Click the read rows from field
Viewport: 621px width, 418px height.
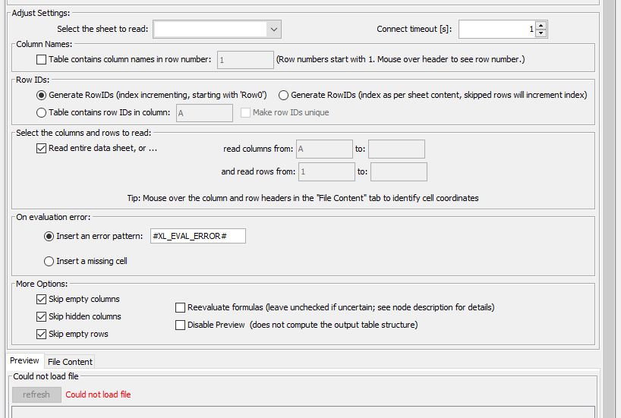(x=326, y=171)
